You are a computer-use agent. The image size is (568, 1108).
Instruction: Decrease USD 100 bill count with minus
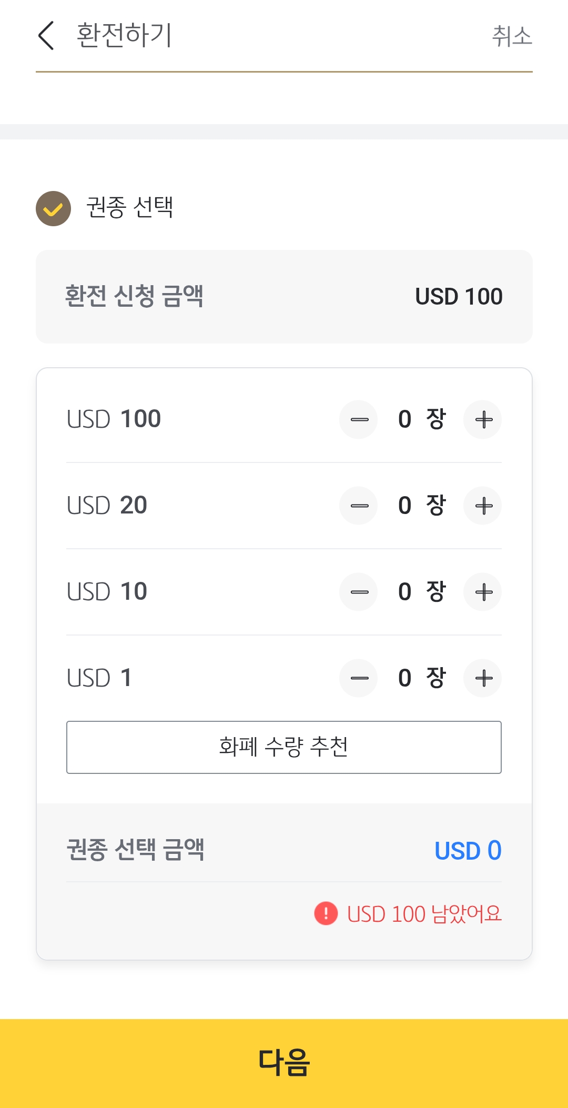tap(359, 420)
